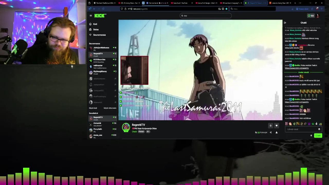This screenshot has height=185, width=329.
Task: Open ChrisAM channel in recommended
Action: point(103,124)
